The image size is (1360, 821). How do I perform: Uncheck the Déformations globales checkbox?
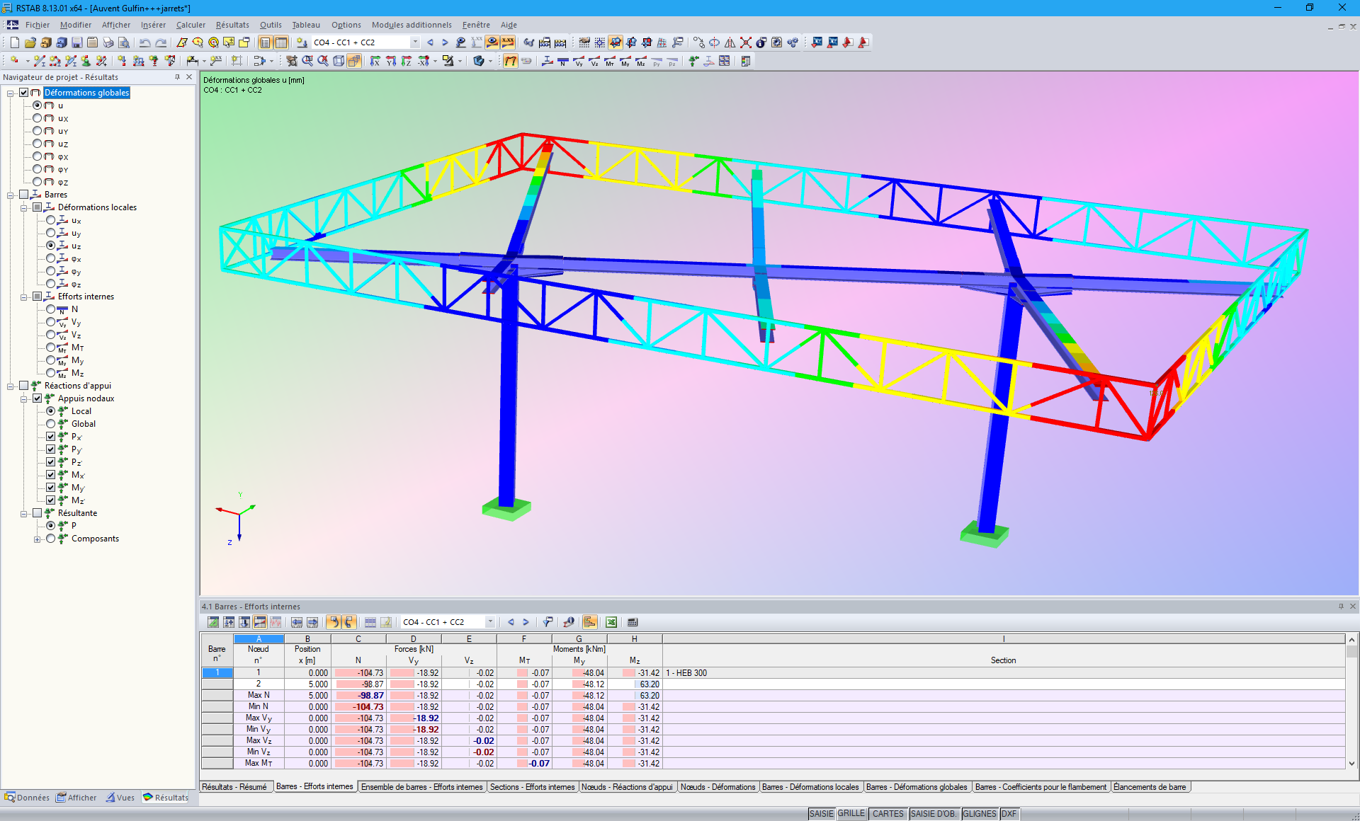(24, 93)
